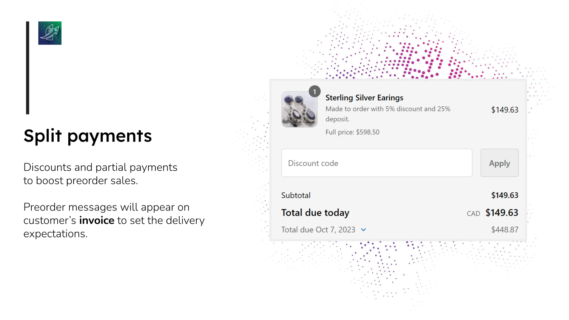Click the CAD currency label
Viewport: 569px width, 320px height.
pos(473,213)
